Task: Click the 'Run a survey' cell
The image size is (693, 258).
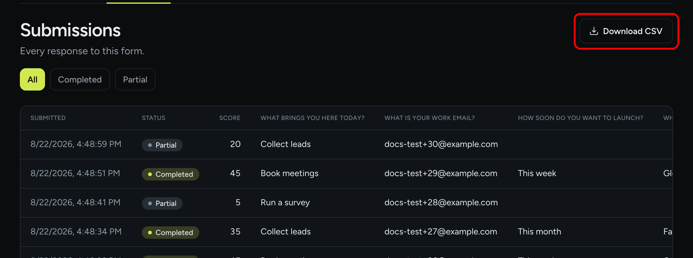Action: coord(285,202)
